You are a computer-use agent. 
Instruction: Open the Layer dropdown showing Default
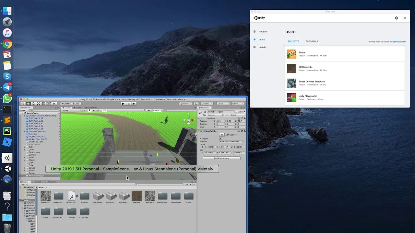238,115
